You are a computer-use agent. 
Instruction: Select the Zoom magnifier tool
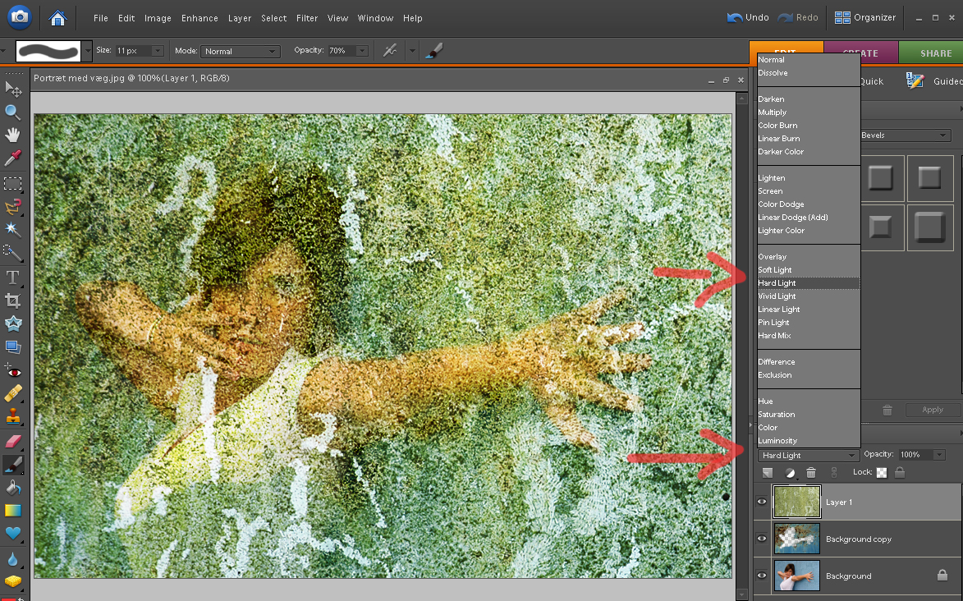[x=13, y=112]
